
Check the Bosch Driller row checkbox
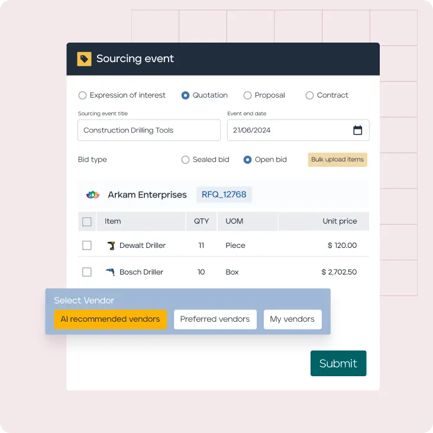[87, 272]
